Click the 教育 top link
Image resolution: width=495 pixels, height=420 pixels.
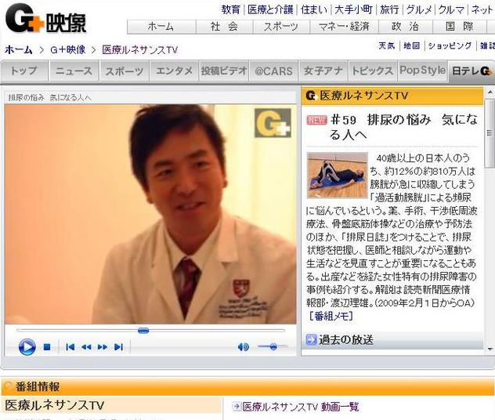coord(230,9)
